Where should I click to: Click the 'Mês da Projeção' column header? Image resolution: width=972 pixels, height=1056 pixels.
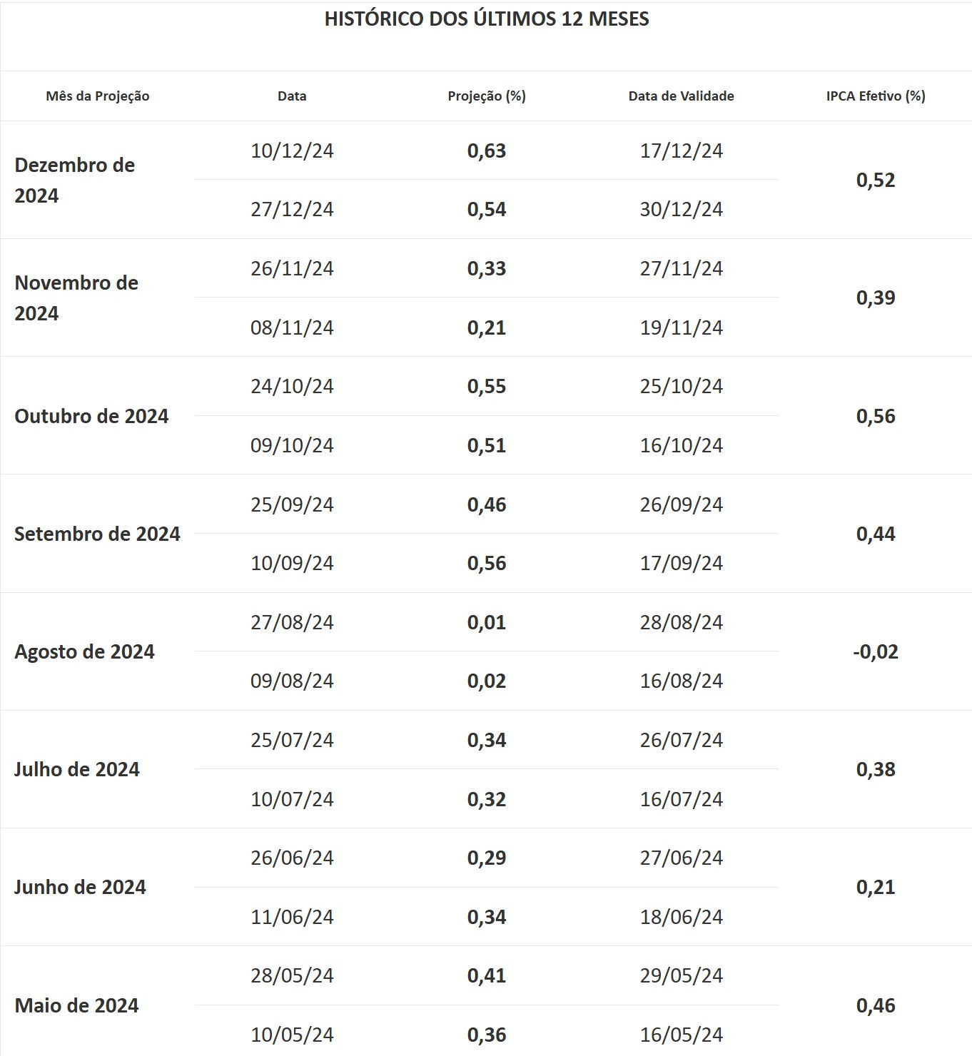point(98,96)
